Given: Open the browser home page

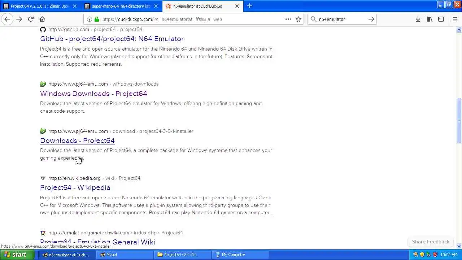Looking at the screenshot, I should (42, 19).
